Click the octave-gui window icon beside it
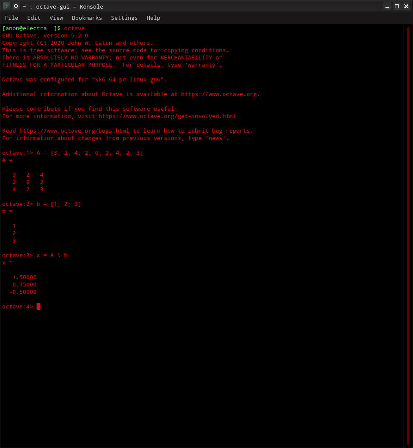Screen dimensions: 413x448 click(15, 6)
